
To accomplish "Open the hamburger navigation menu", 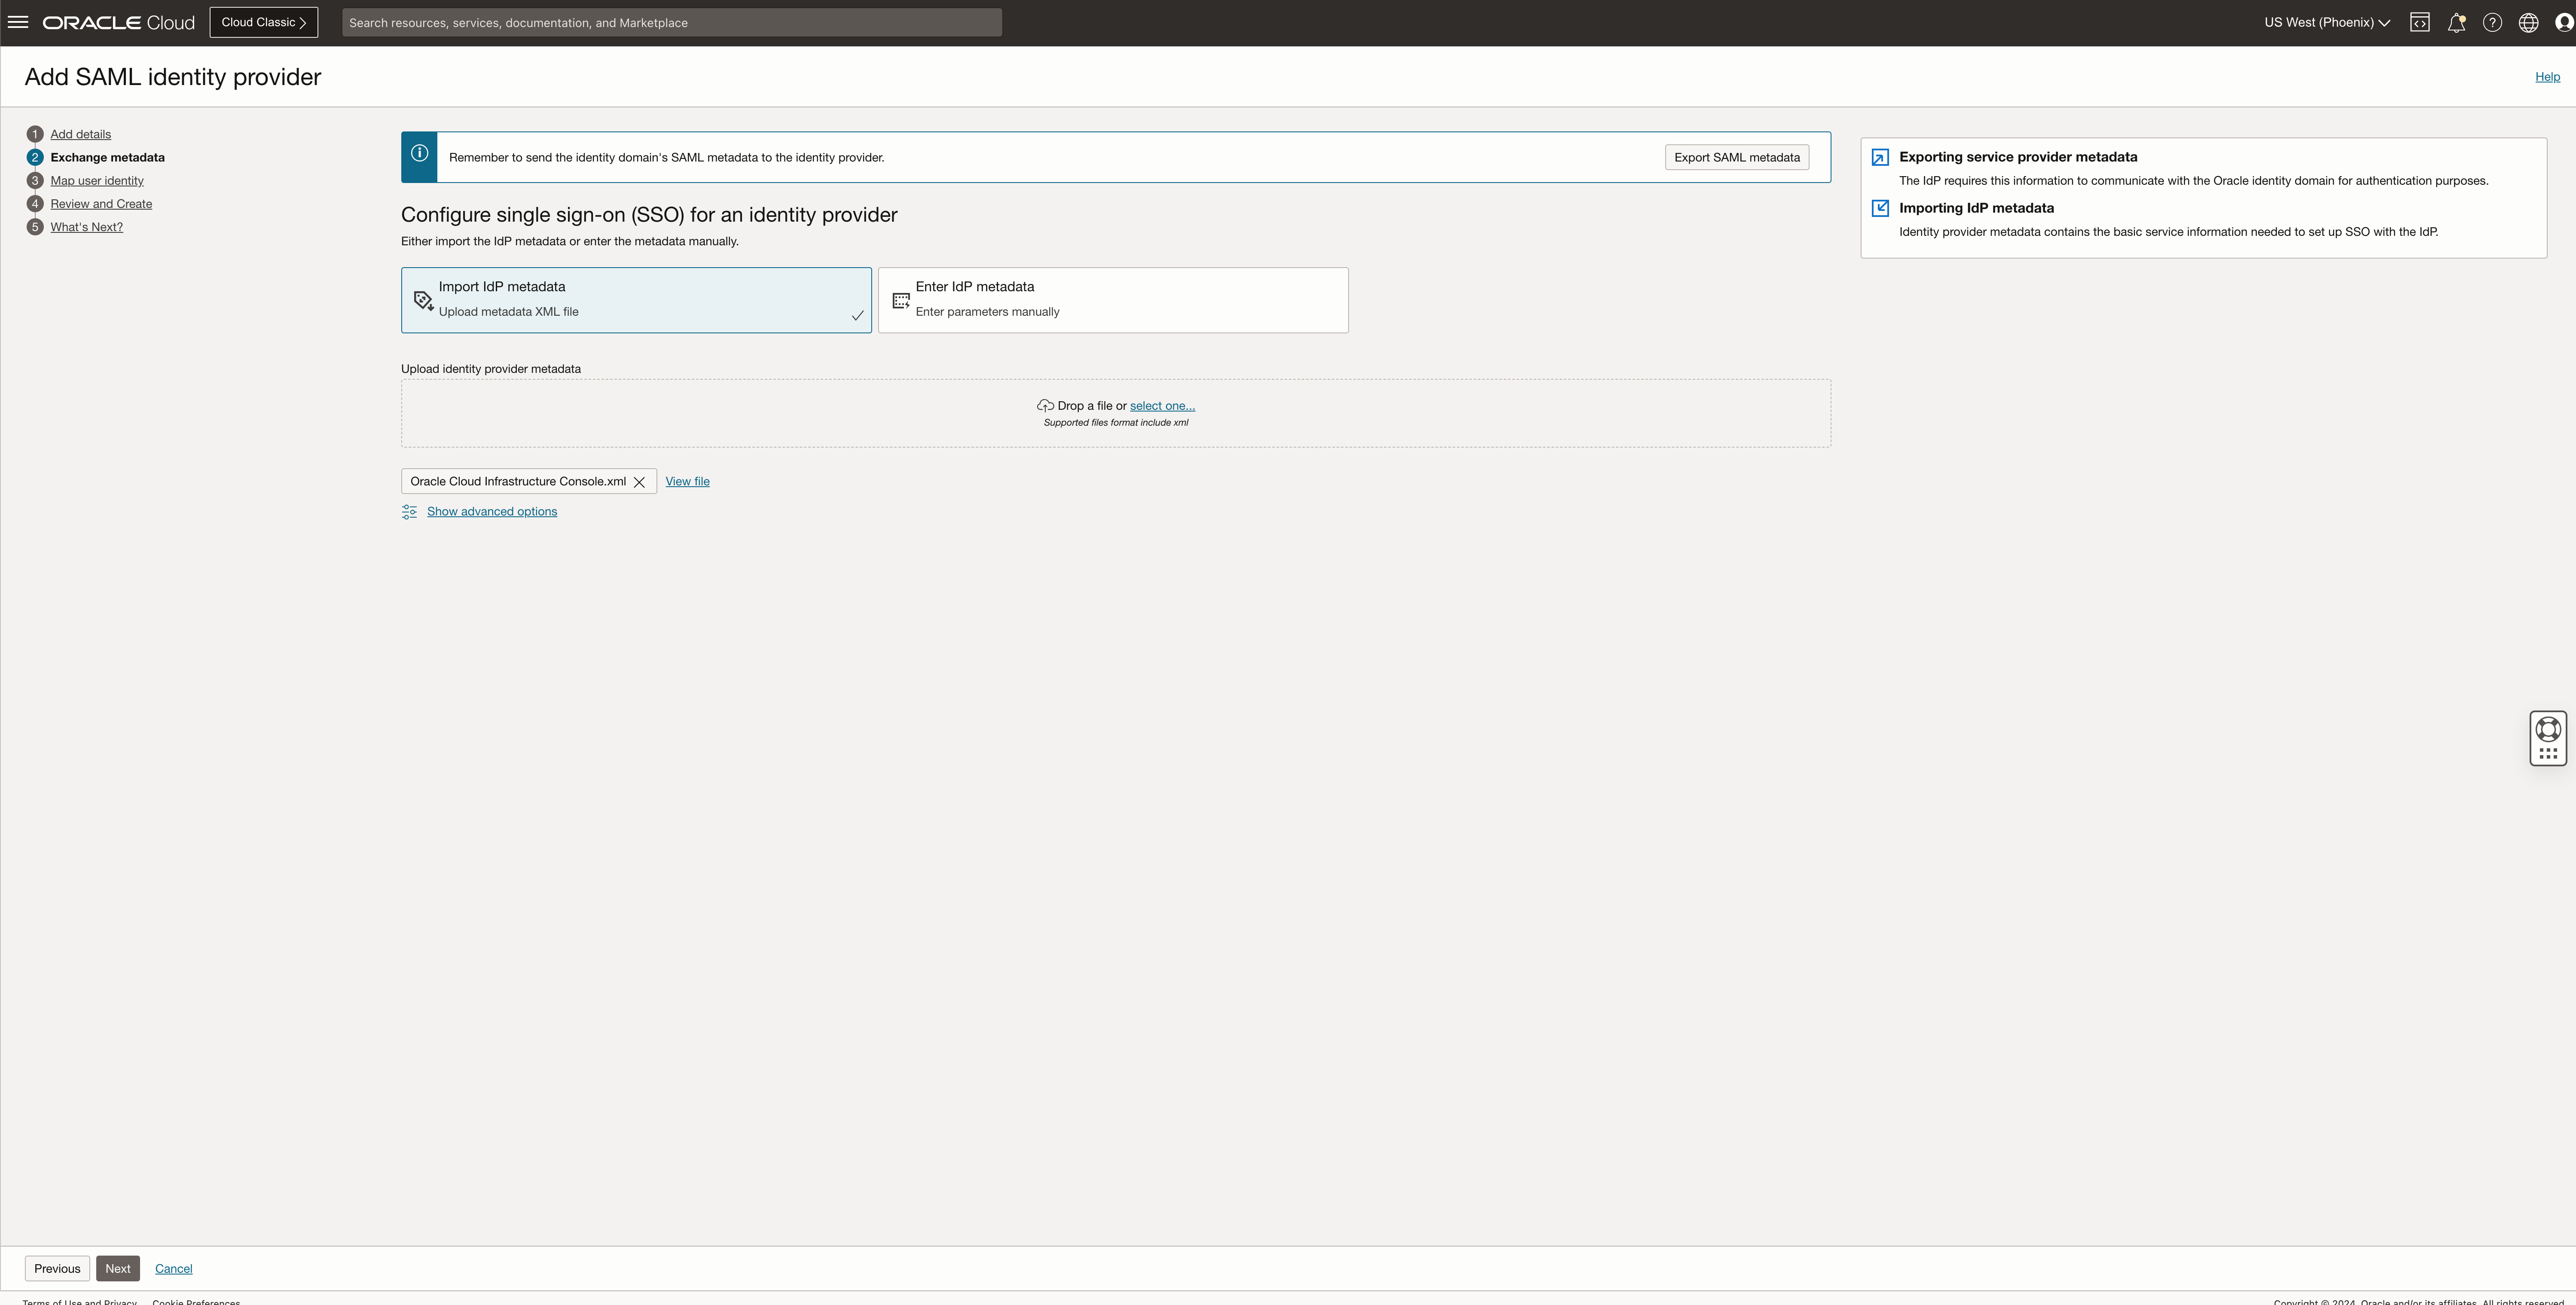I will click(18, 22).
